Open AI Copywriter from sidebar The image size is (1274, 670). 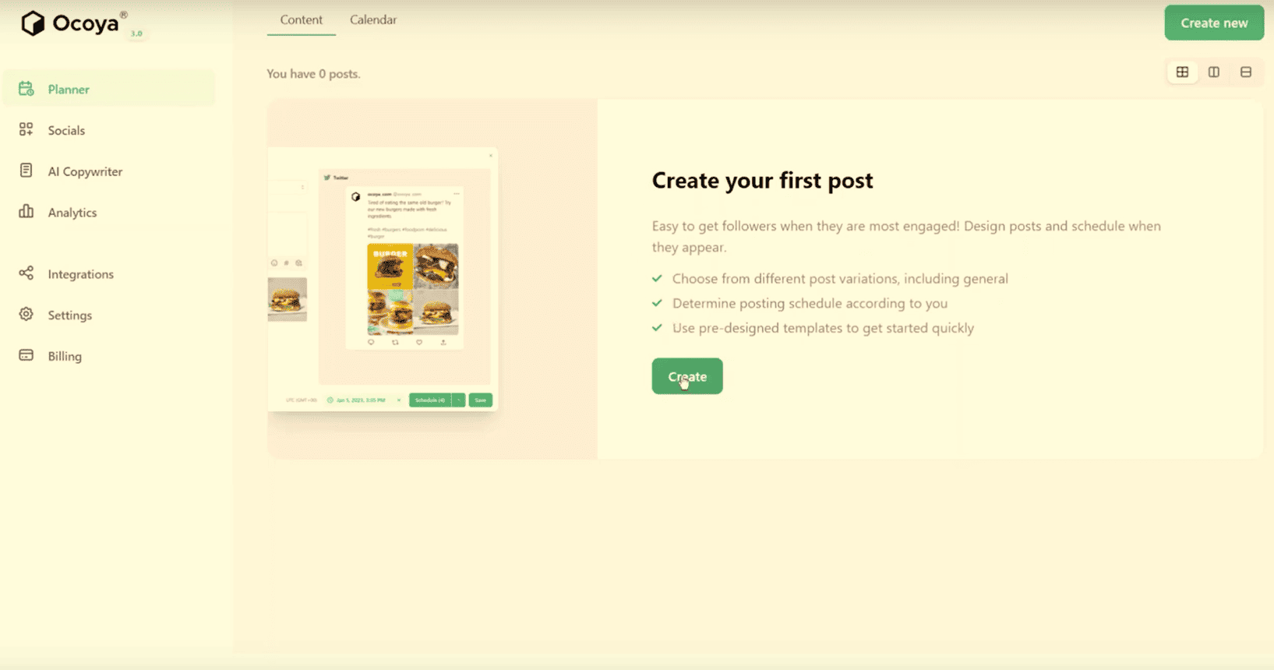(x=85, y=171)
